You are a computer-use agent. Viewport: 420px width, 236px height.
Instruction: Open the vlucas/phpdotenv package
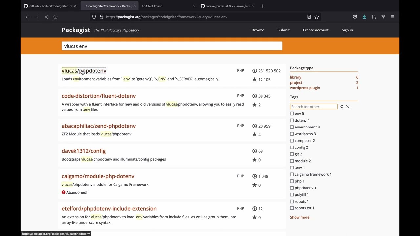pyautogui.click(x=84, y=71)
